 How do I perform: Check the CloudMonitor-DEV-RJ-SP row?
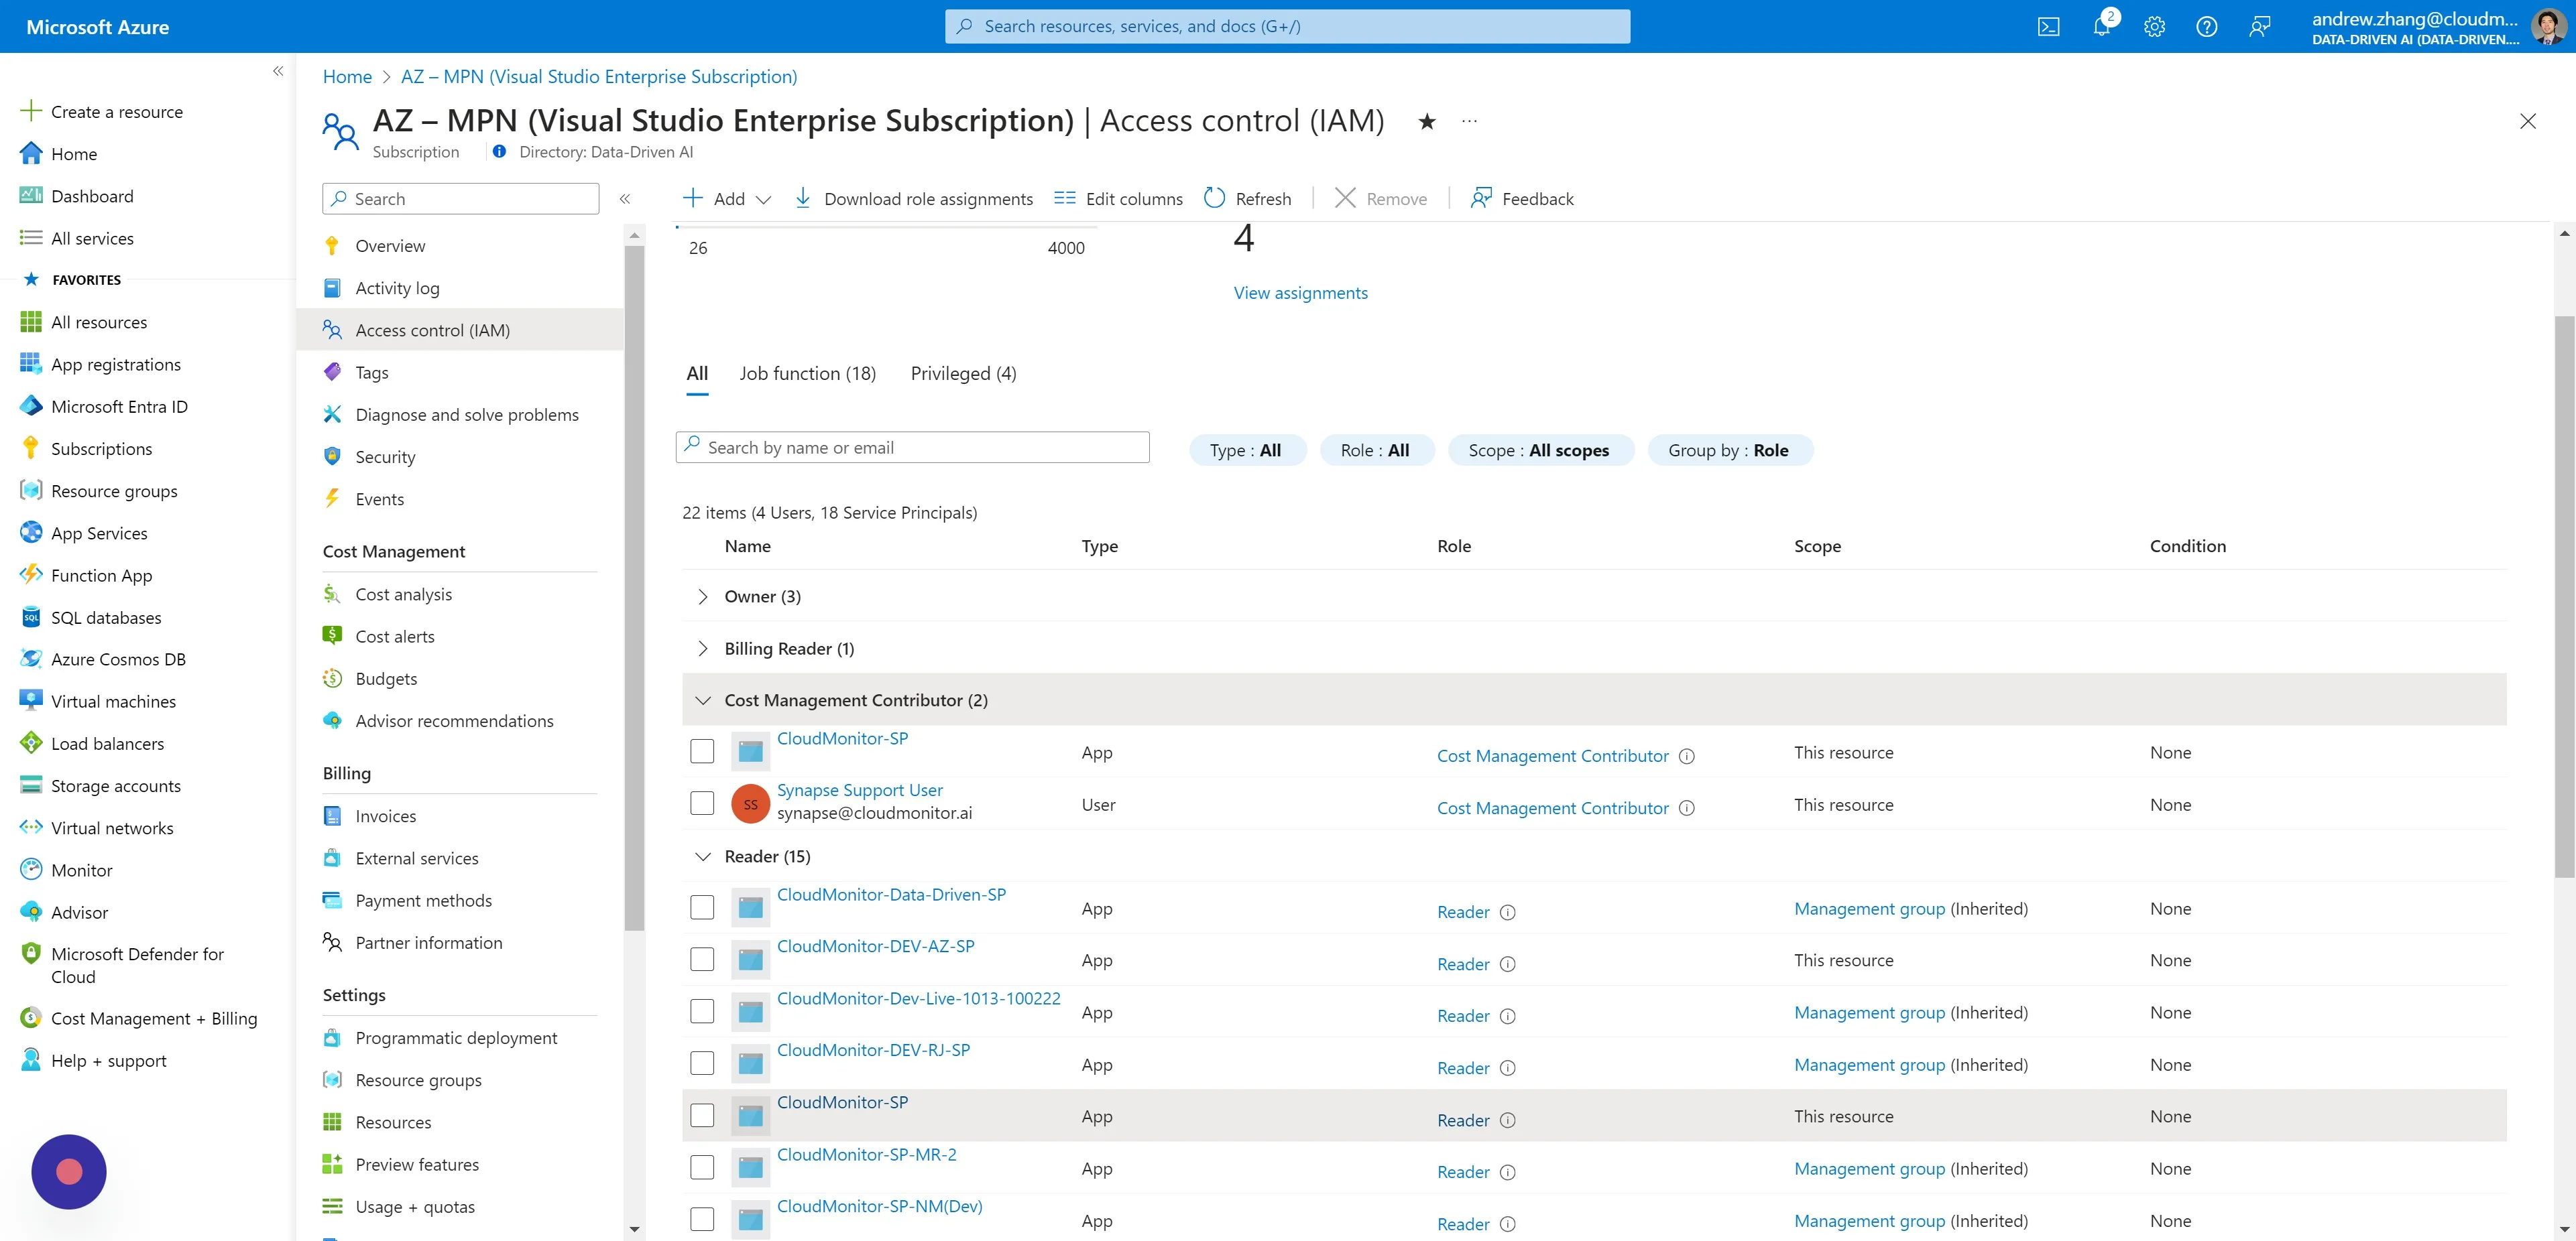tap(702, 1063)
